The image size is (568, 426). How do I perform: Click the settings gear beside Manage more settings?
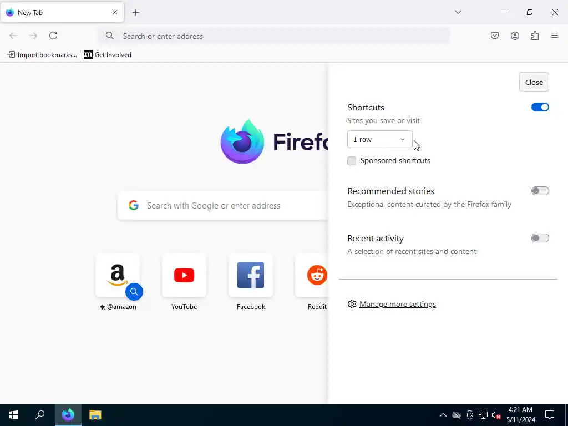pyautogui.click(x=352, y=304)
